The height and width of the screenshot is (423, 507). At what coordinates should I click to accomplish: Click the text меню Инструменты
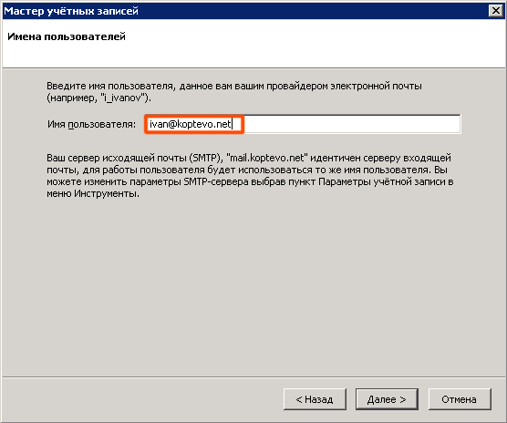tap(93, 194)
